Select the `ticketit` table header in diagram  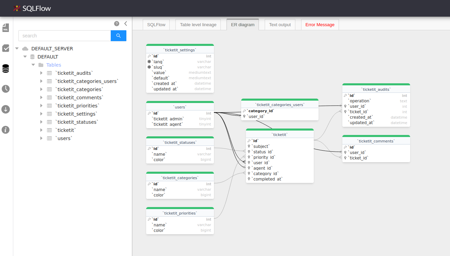click(279, 135)
